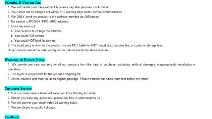Click the 7-10 working days shipping line

click(x=65, y=12)
